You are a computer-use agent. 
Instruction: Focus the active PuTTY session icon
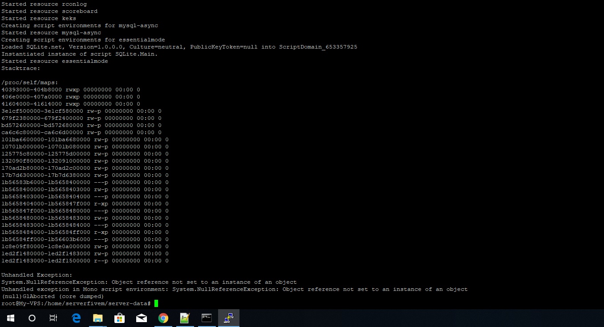pos(228,318)
